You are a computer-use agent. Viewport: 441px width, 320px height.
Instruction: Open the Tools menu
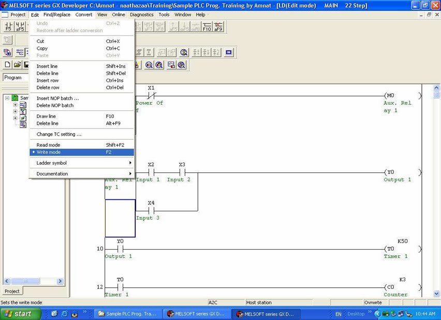point(164,14)
